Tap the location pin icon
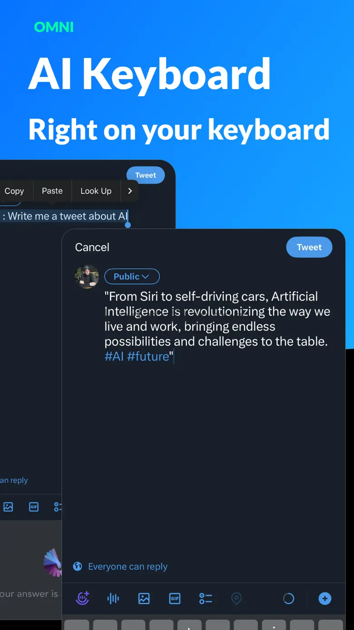Image resolution: width=354 pixels, height=630 pixels. click(236, 599)
